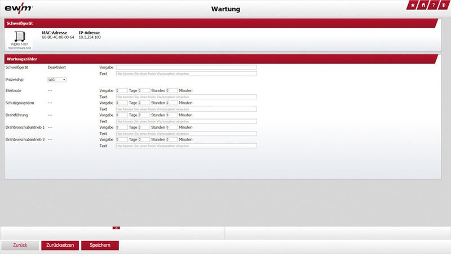Click the IP address 10.1.254.100

point(90,37)
